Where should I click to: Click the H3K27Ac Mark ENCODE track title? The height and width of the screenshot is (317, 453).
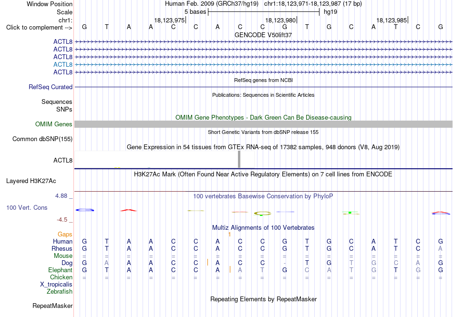(263, 174)
